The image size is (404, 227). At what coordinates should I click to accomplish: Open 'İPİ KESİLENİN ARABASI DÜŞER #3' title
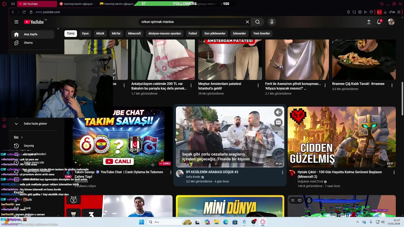[x=212, y=172]
